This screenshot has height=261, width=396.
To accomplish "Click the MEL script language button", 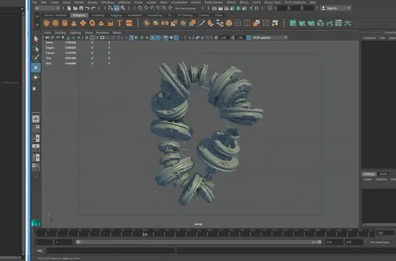I will coord(40,251).
